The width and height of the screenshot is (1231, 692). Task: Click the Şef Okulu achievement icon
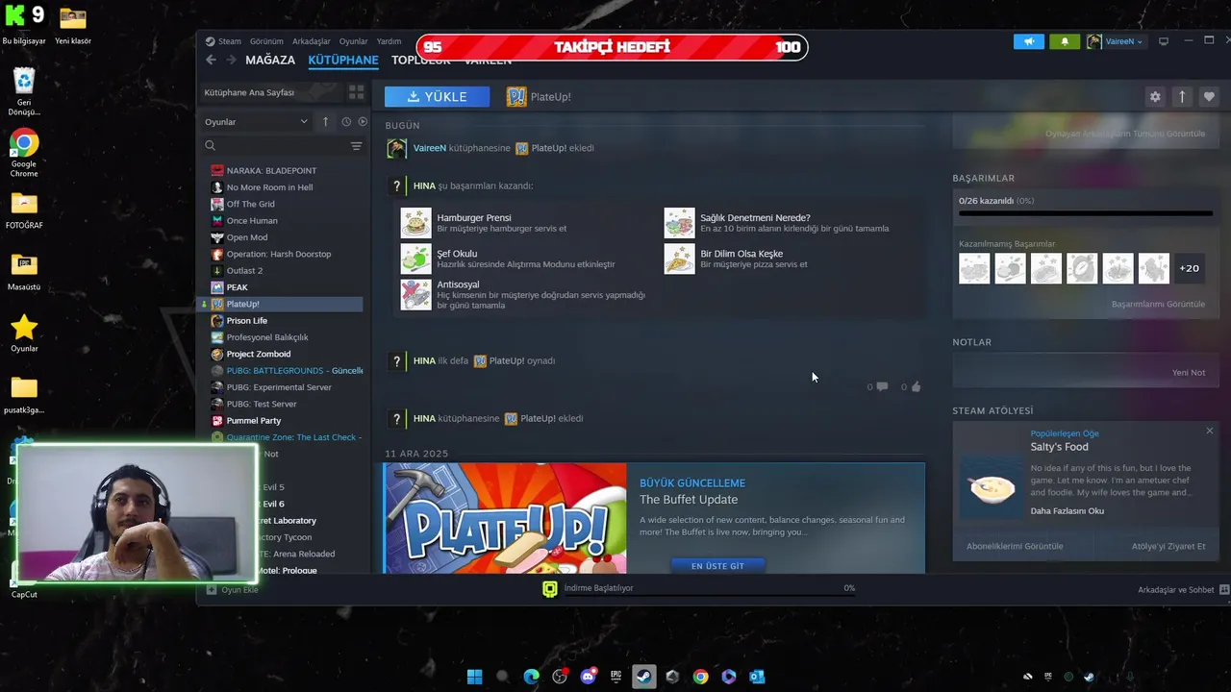click(x=415, y=259)
